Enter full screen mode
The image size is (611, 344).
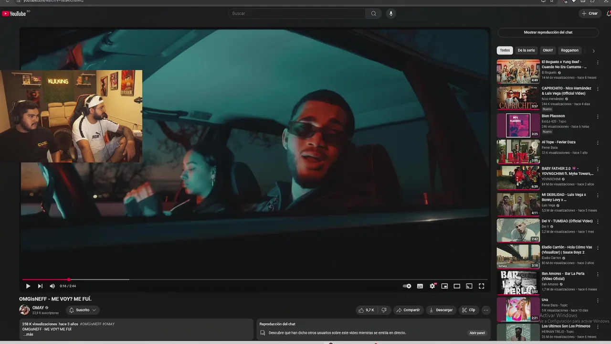pos(481,286)
